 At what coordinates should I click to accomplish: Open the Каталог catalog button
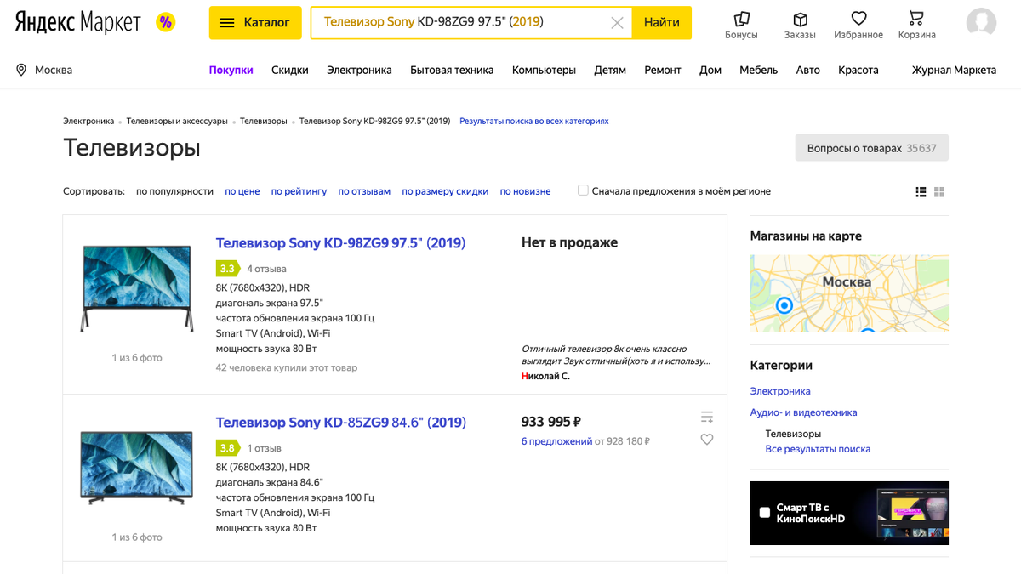coord(255,23)
